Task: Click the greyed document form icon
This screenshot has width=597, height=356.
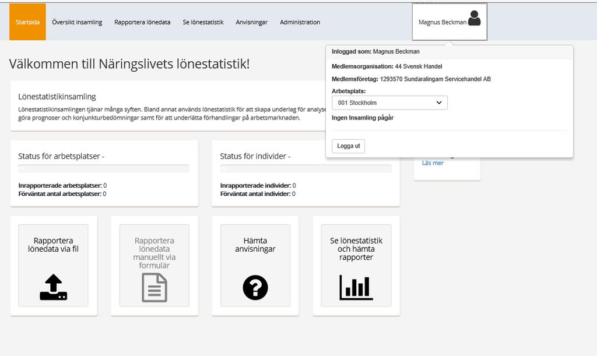Action: pos(154,288)
